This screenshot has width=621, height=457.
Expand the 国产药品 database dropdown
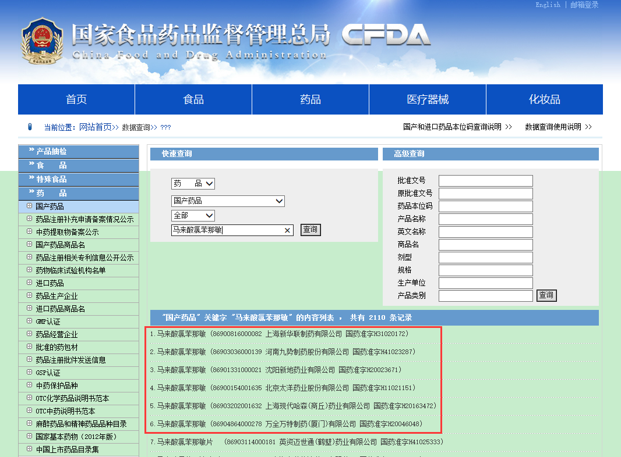pos(228,201)
